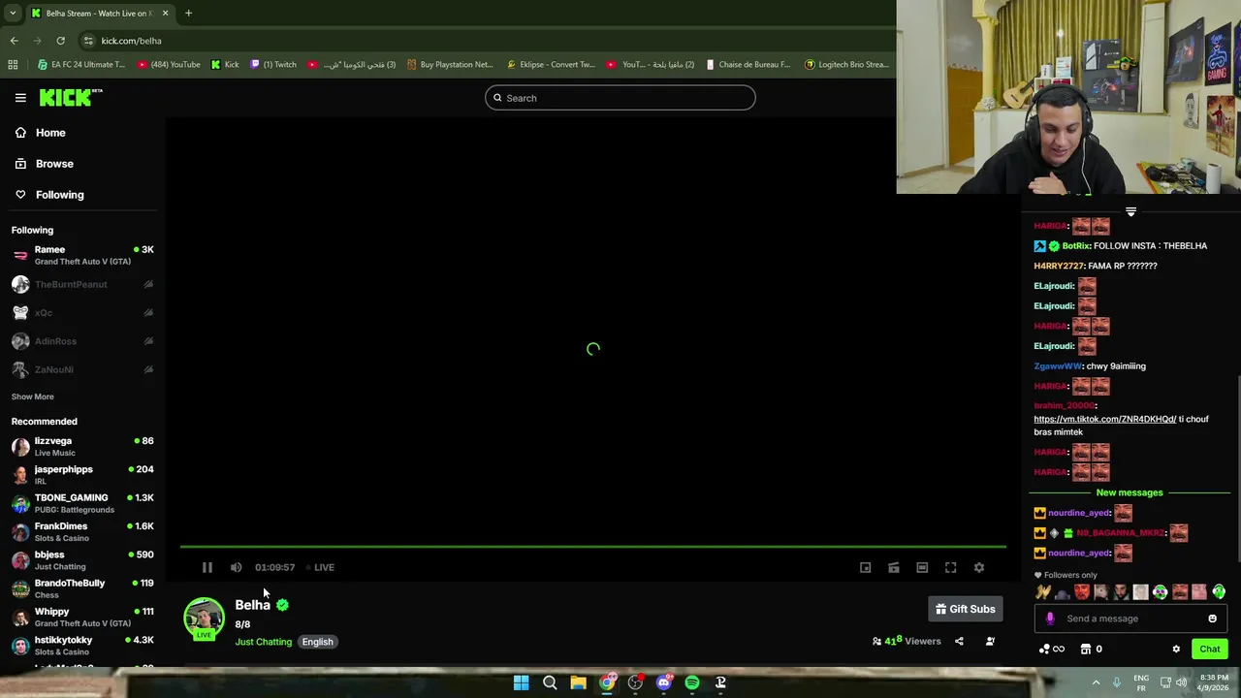Click BotRix username in chat
The width and height of the screenshot is (1241, 698).
[1075, 246]
